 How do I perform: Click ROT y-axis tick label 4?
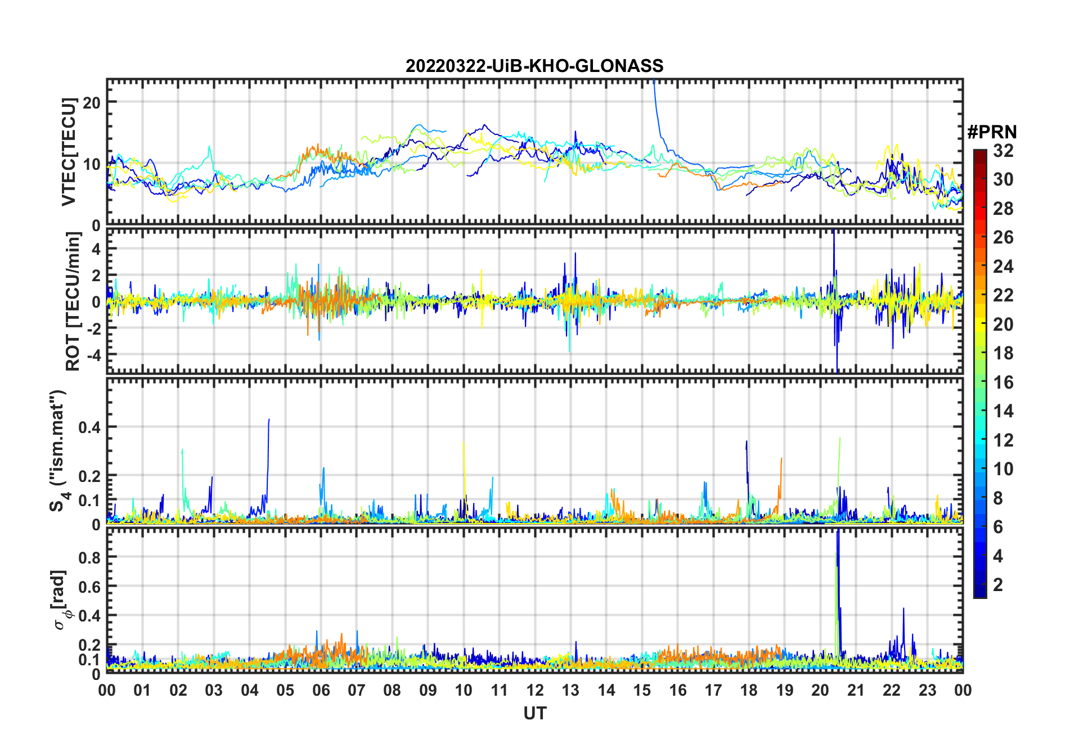click(x=96, y=249)
